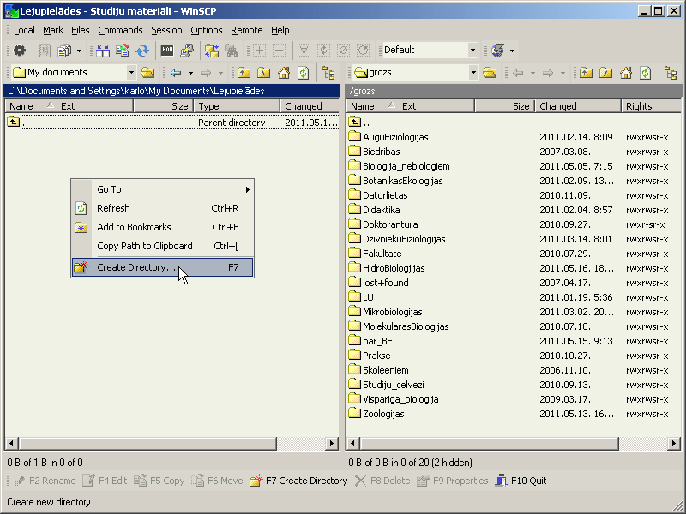Go to the remote root directory icon
This screenshot has height=514, width=686.
click(x=606, y=73)
